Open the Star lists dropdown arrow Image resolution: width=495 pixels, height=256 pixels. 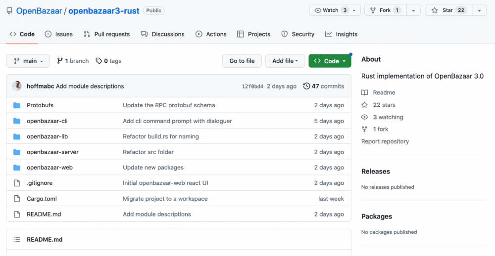coord(479,10)
